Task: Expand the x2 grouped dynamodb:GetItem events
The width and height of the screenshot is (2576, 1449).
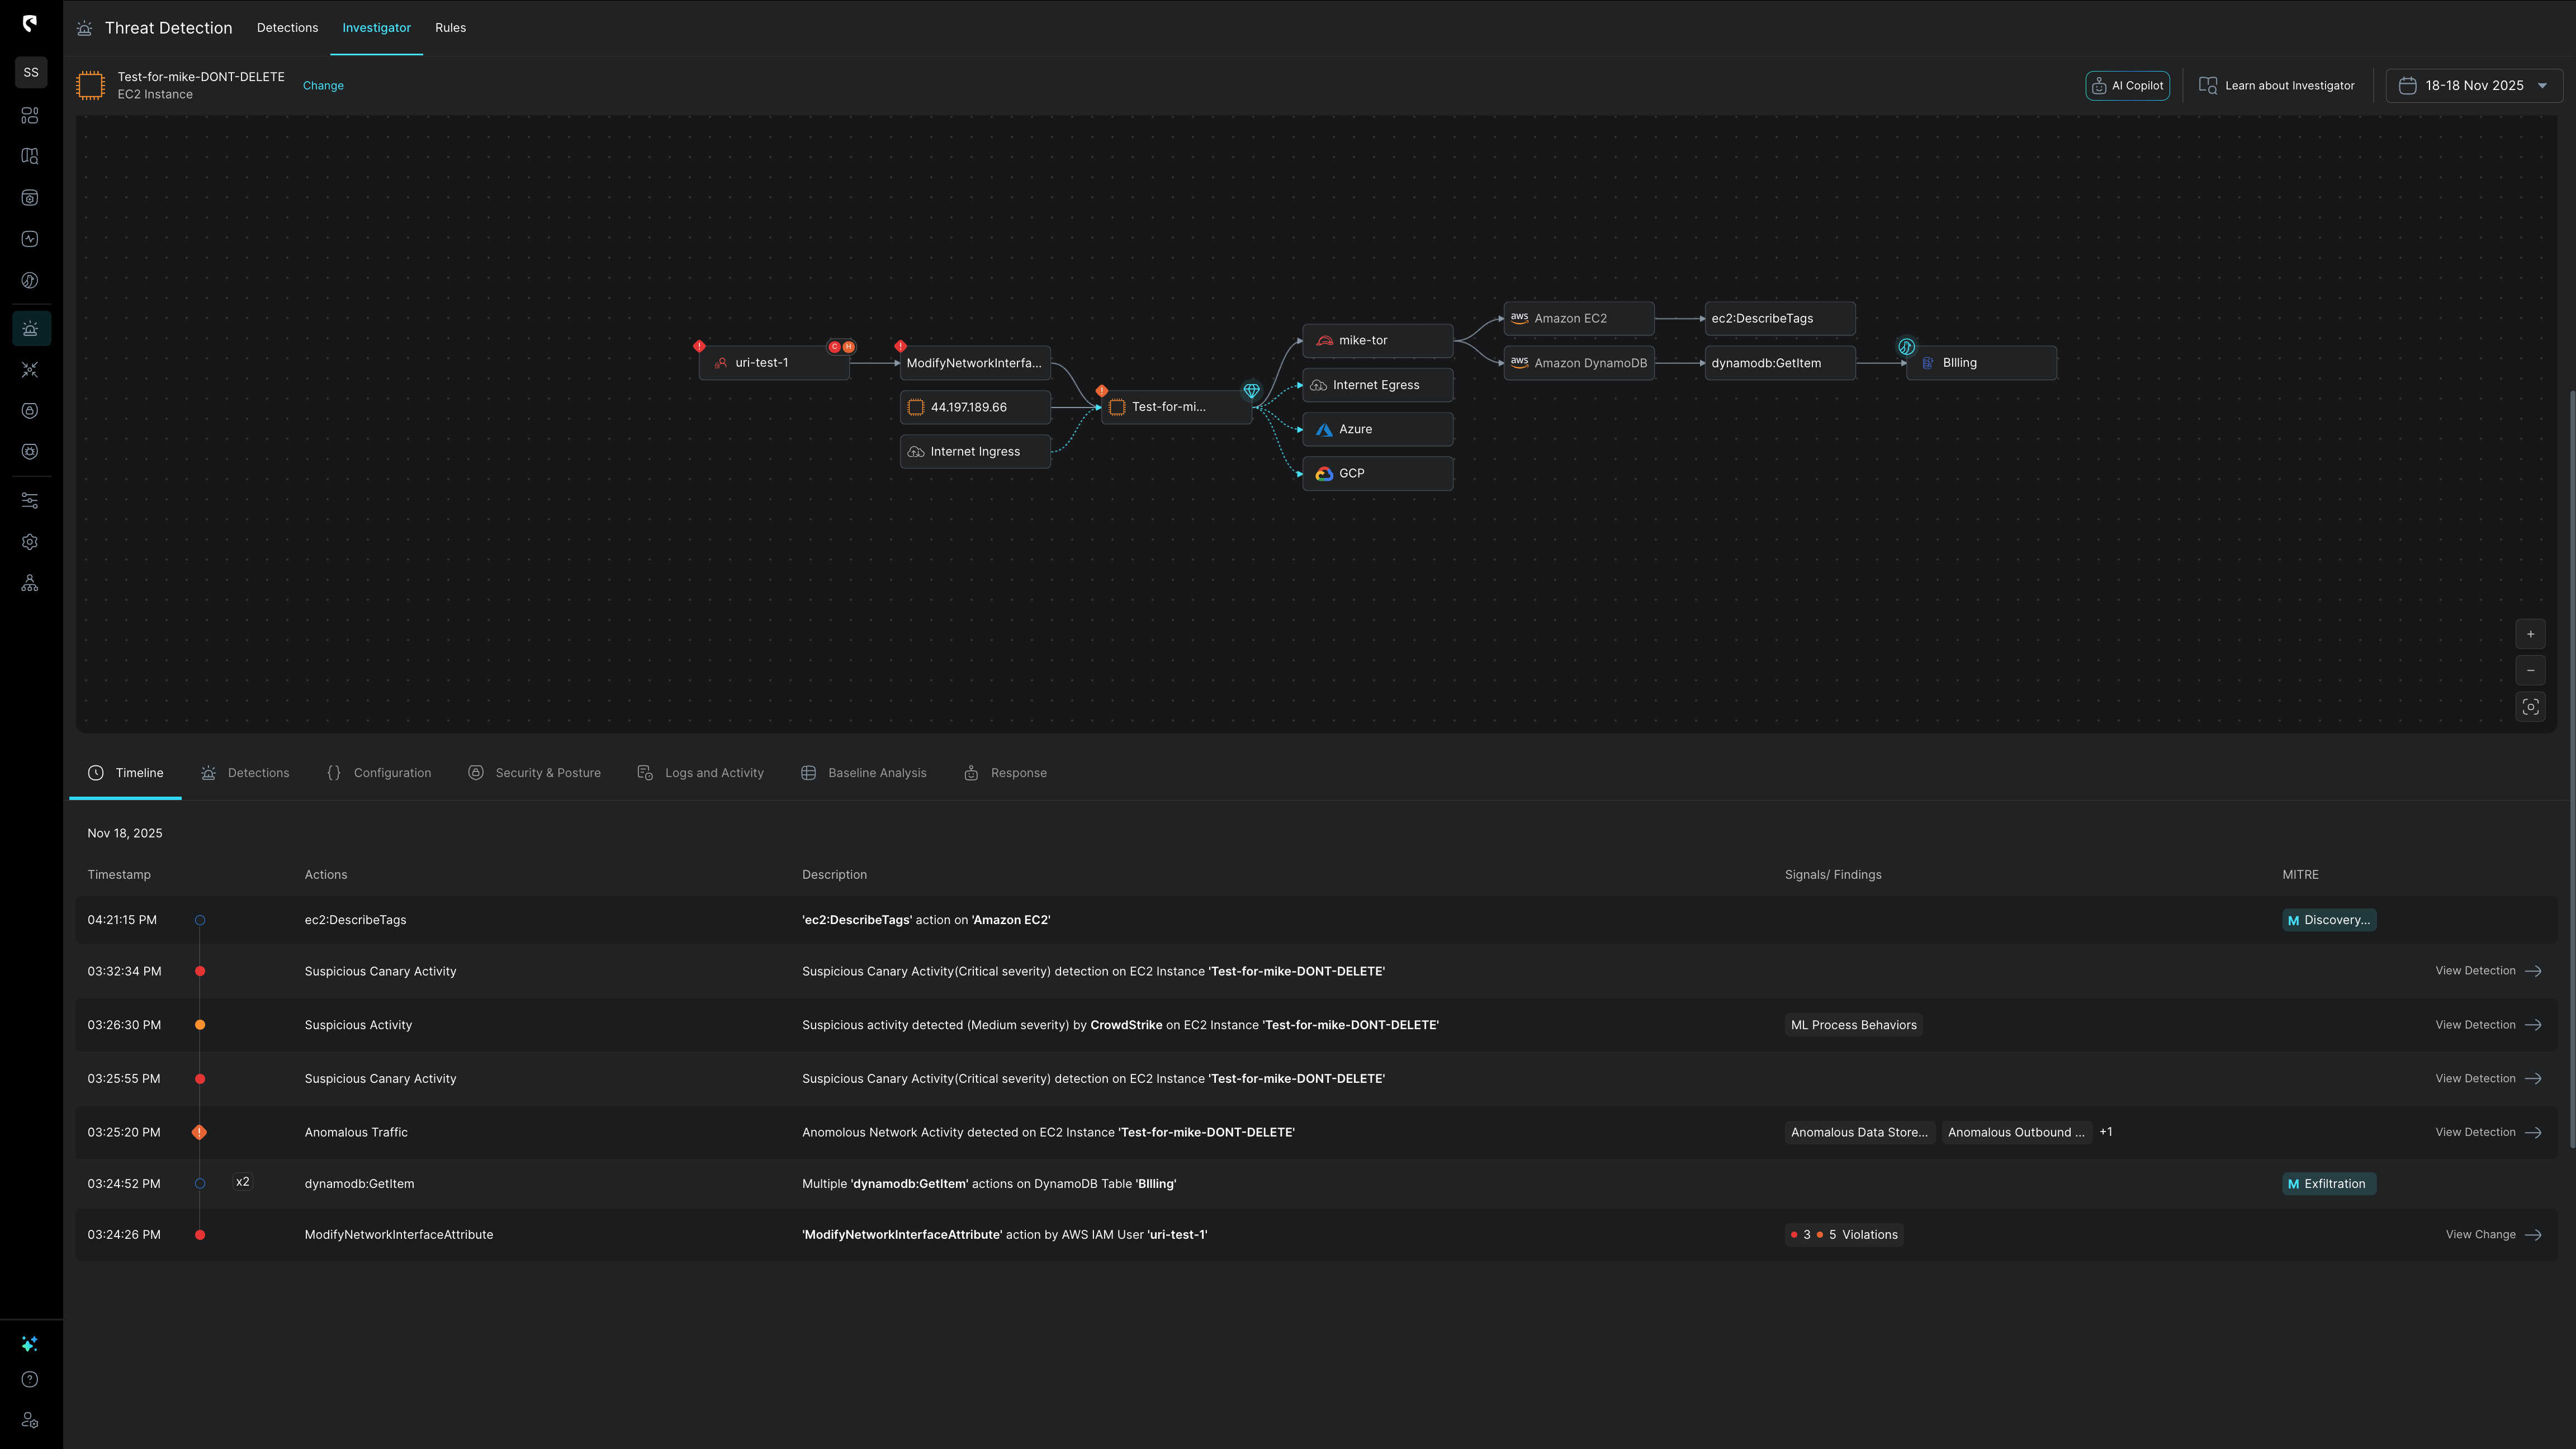Action: click(x=242, y=1182)
